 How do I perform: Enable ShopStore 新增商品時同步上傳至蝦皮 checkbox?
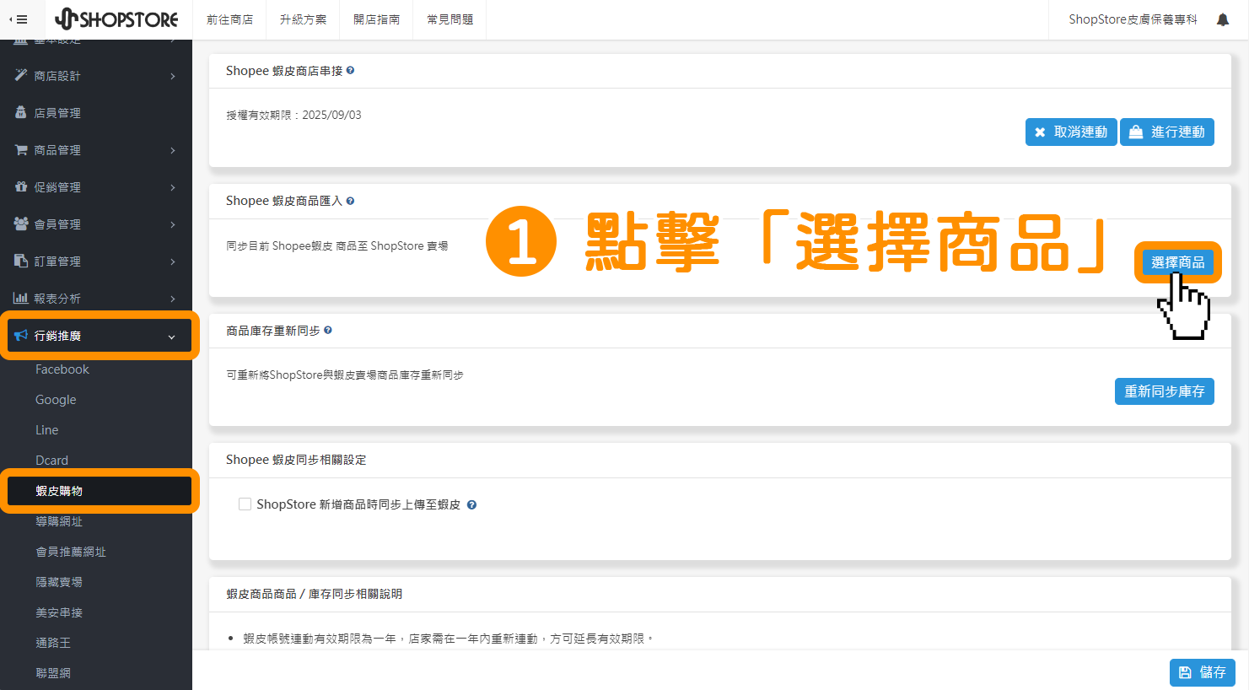coord(245,504)
